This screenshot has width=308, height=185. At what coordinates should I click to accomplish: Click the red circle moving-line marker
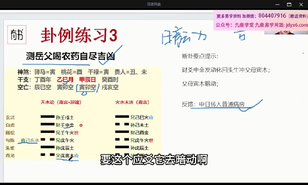pos(81,125)
